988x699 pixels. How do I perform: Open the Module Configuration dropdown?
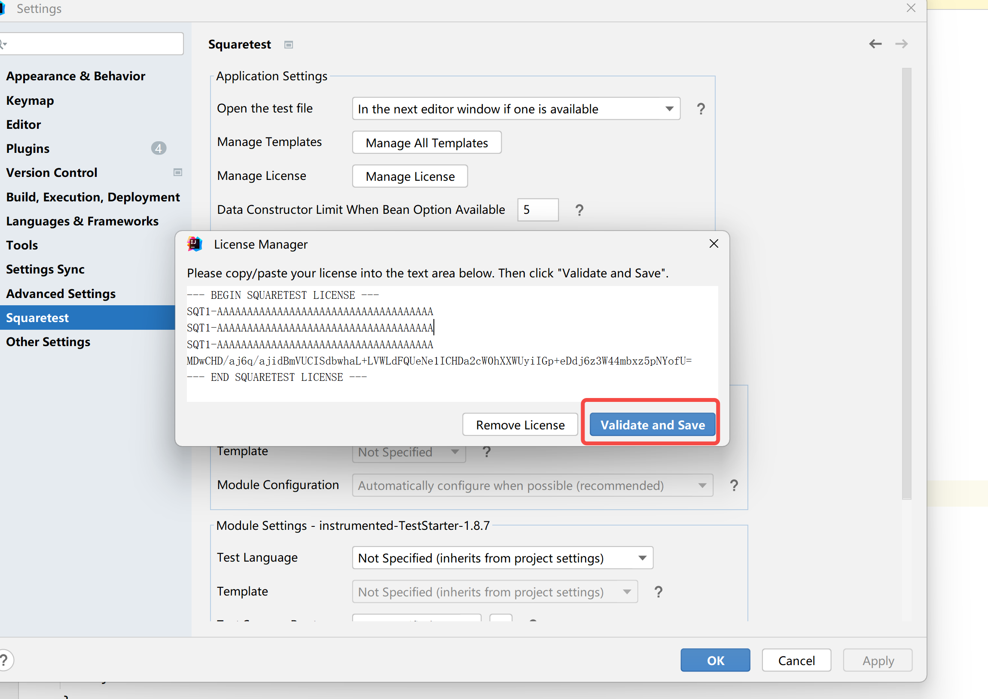tap(533, 486)
